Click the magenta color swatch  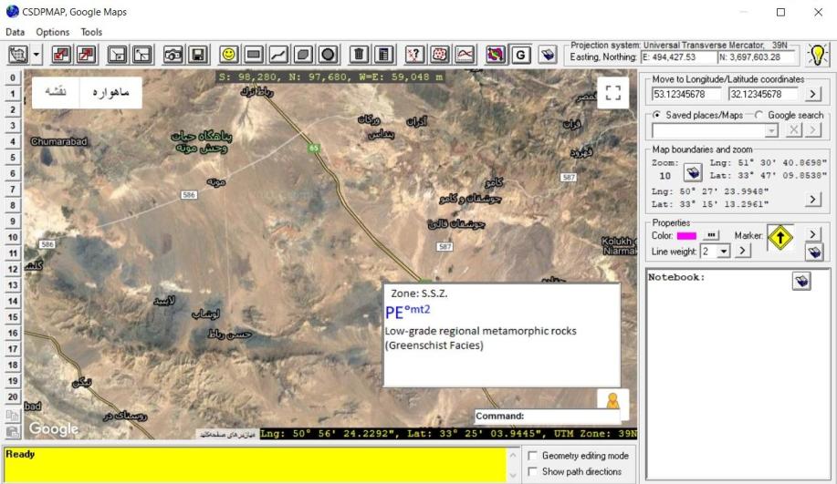686,235
